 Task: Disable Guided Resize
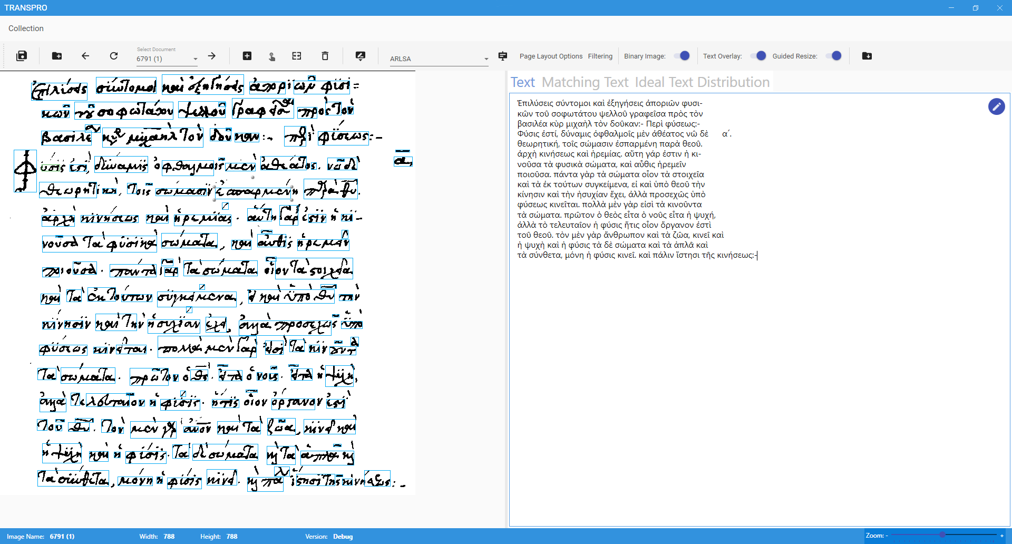click(835, 55)
